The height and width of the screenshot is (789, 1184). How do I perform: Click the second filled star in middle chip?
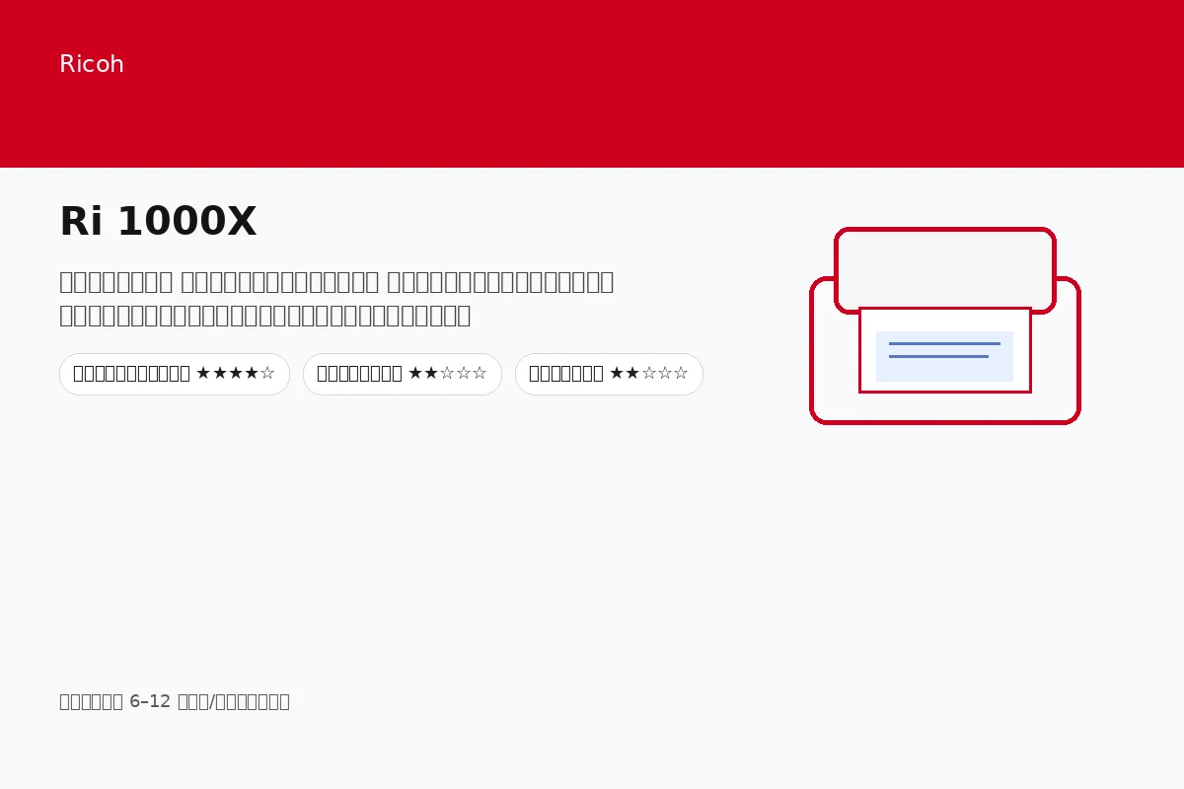point(431,374)
